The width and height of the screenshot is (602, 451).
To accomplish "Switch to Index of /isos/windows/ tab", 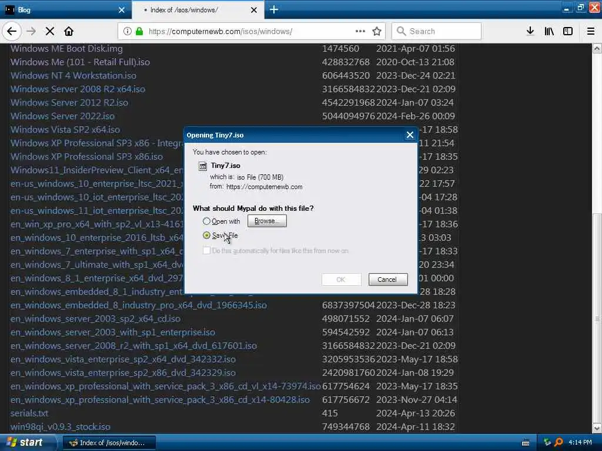I will (x=198, y=10).
